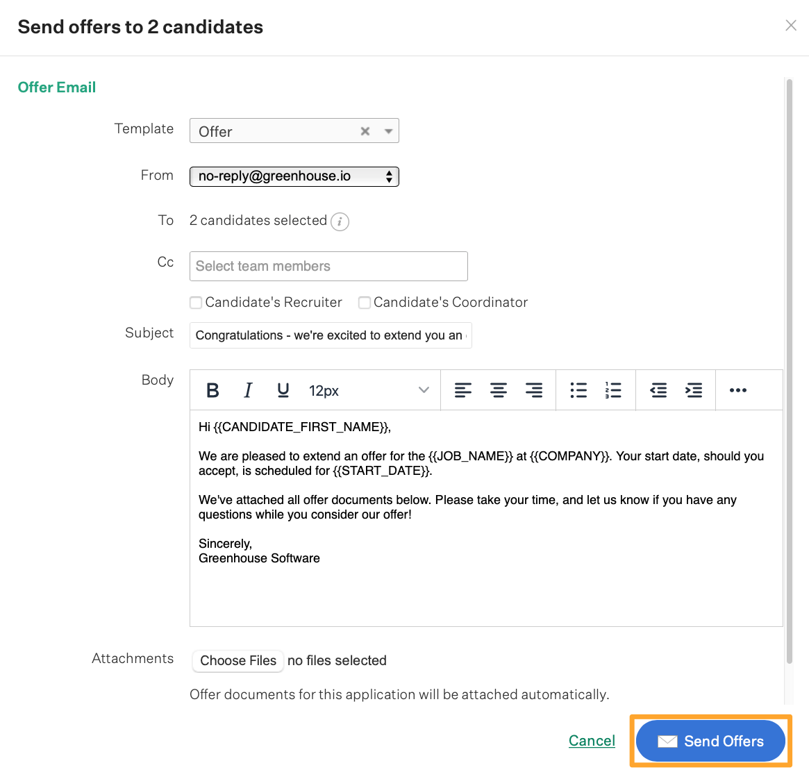Image resolution: width=809 pixels, height=779 pixels.
Task: Insert a bulleted list
Action: tap(578, 390)
